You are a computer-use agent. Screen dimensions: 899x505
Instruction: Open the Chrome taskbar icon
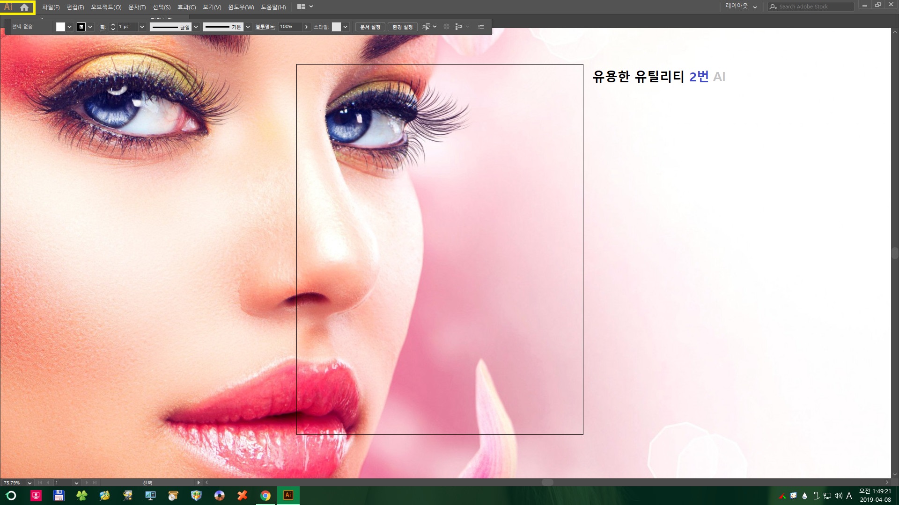tap(265, 496)
